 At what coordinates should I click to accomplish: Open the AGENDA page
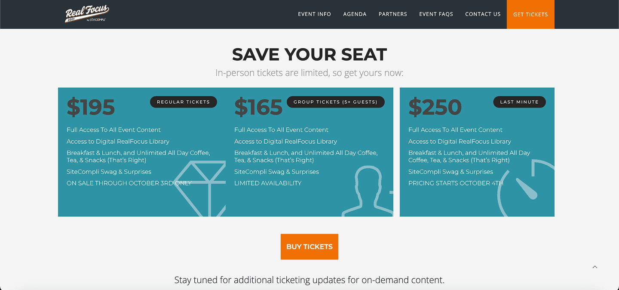tap(355, 14)
